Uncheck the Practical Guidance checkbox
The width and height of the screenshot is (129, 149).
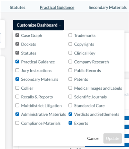(x=17, y=62)
